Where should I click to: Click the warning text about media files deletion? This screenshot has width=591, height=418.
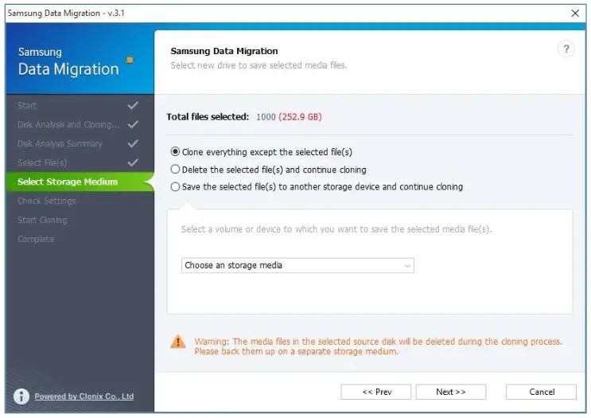click(378, 346)
